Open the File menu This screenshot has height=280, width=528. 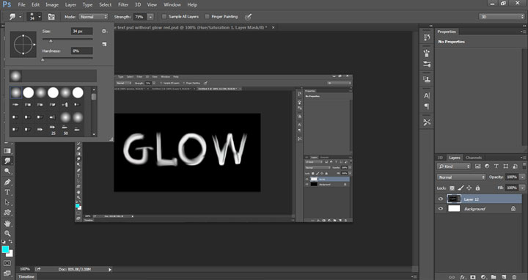pyautogui.click(x=21, y=4)
